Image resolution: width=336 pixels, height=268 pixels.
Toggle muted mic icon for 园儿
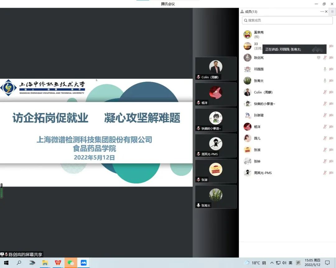click(x=325, y=138)
